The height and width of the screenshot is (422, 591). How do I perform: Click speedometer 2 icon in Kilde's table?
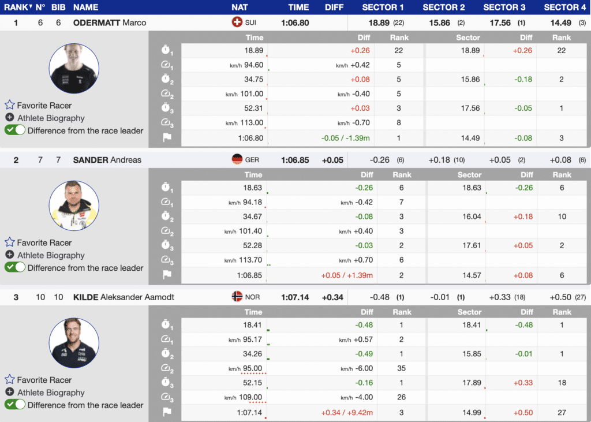(166, 368)
